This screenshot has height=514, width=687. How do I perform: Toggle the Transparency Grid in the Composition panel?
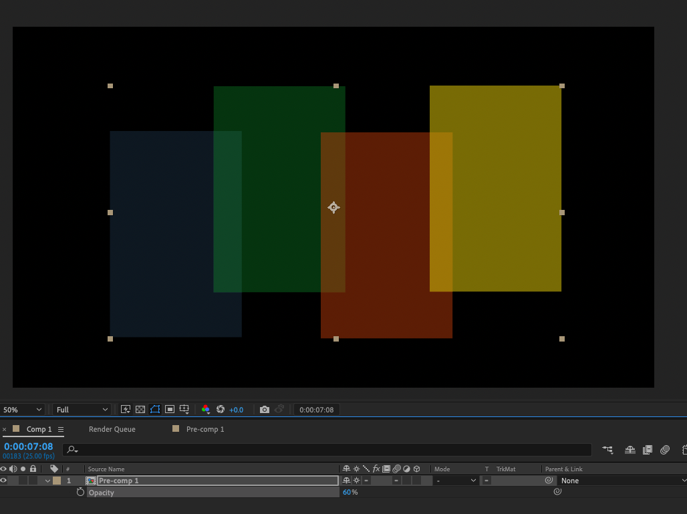140,409
